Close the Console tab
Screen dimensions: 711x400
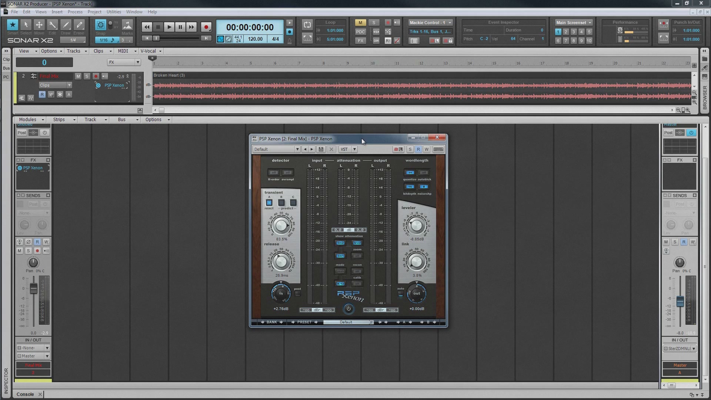click(x=40, y=394)
